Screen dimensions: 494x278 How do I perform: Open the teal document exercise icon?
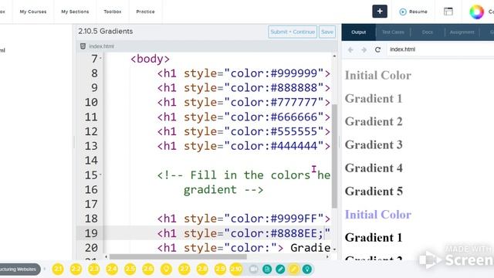point(267,270)
